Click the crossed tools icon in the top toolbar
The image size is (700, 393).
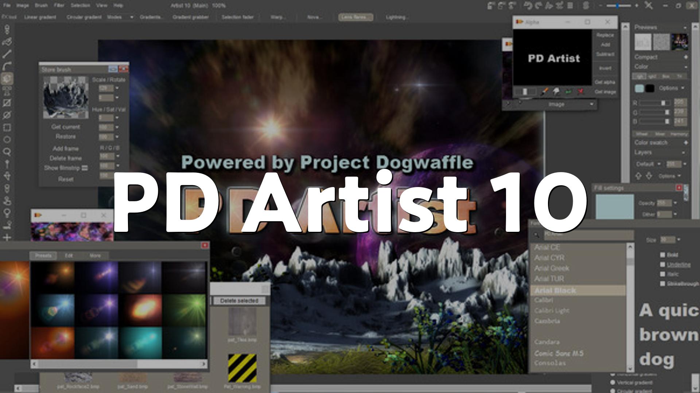[x=648, y=5]
